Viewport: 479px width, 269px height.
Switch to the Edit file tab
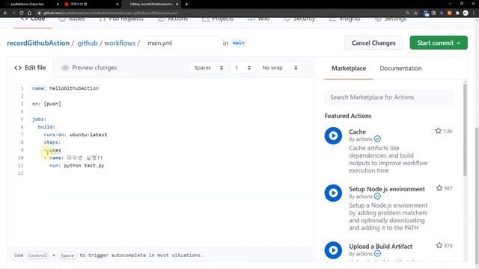(30, 68)
